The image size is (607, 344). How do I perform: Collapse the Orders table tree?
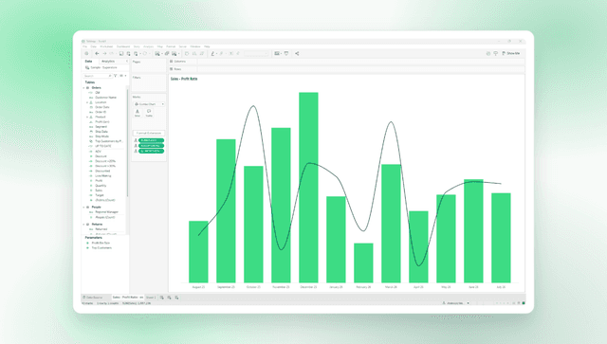84,88
